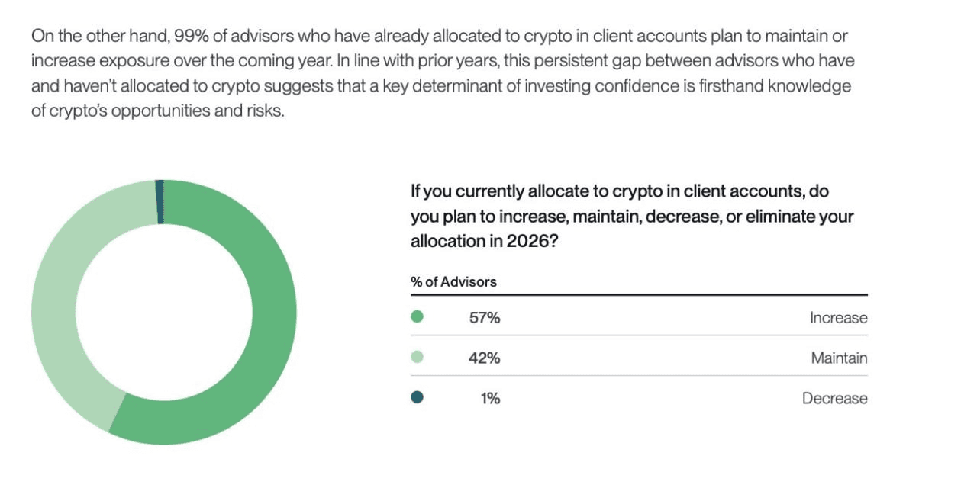Viewport: 977px width, 488px height.
Task: Select the 57% value in legend
Action: click(x=485, y=318)
